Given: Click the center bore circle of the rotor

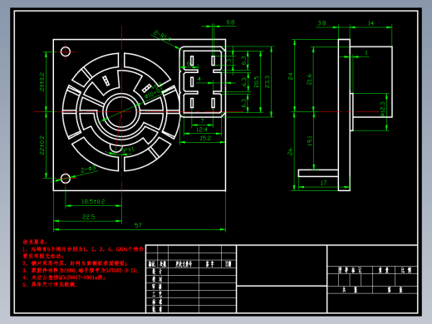Looking at the screenshot, I should 121,112.
